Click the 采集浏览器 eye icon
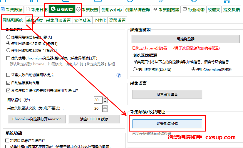243x148 pixels. [155, 9]
